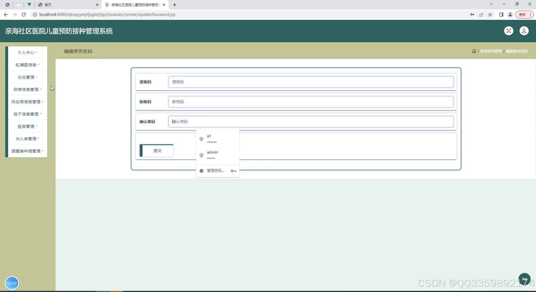Expand the 提醒接种提管理 sidebar menu
Viewport: 536px width, 292px height.
(x=27, y=151)
